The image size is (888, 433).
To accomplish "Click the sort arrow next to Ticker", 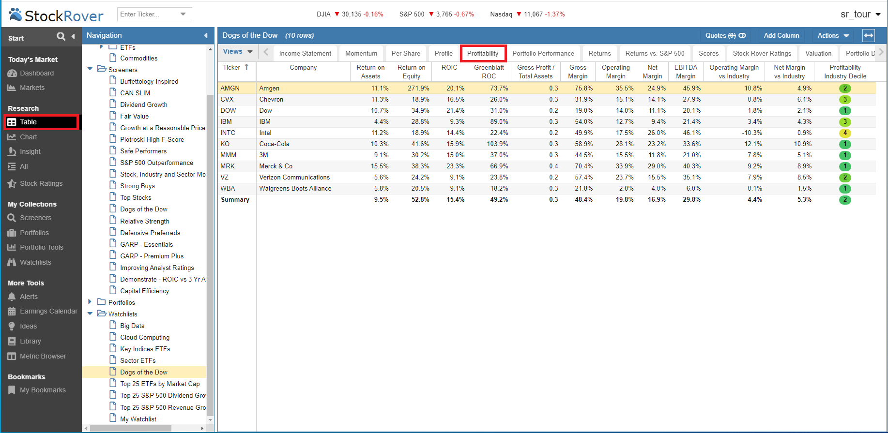I will click(x=246, y=67).
